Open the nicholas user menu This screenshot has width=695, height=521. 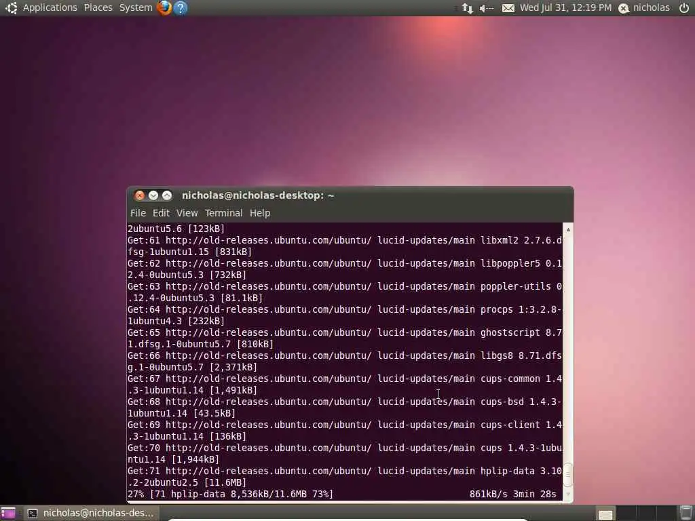pos(651,7)
